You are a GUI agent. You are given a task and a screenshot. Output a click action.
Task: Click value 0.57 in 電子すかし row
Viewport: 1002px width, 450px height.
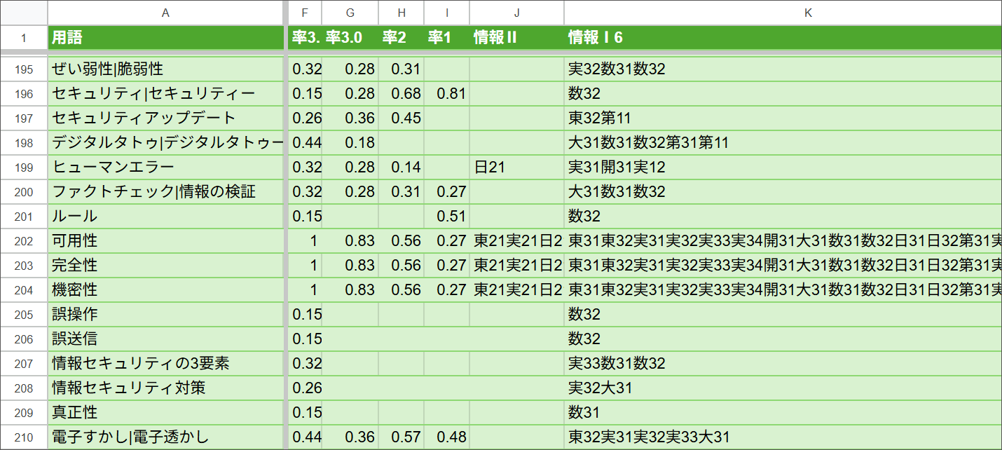coord(402,437)
